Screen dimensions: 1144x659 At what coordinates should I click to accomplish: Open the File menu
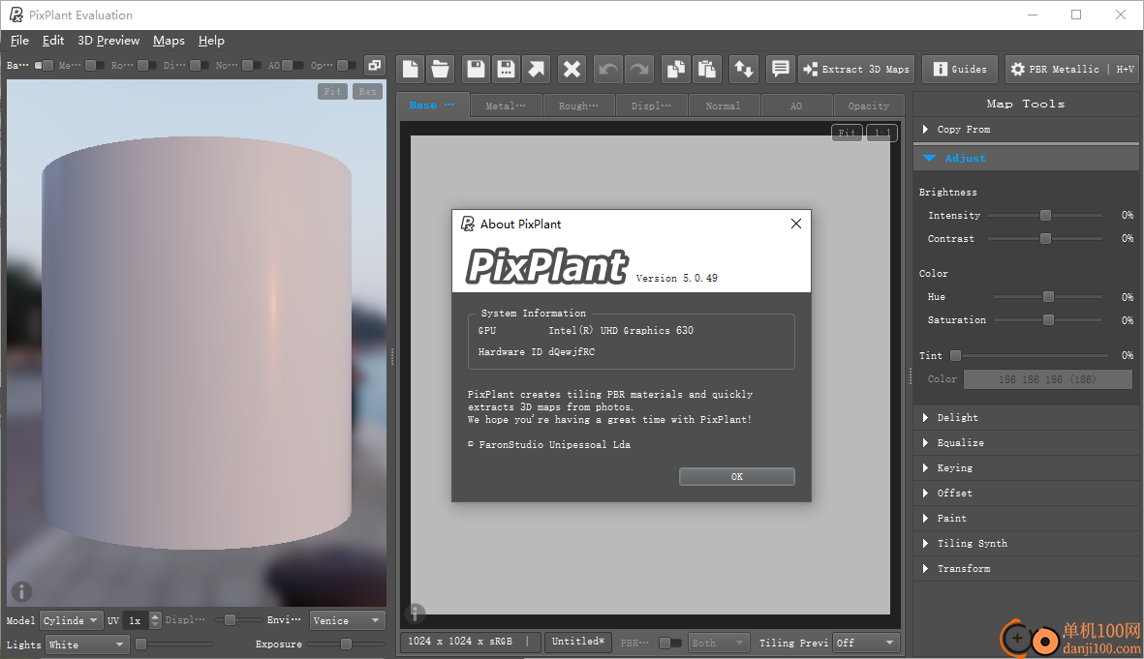coord(19,41)
